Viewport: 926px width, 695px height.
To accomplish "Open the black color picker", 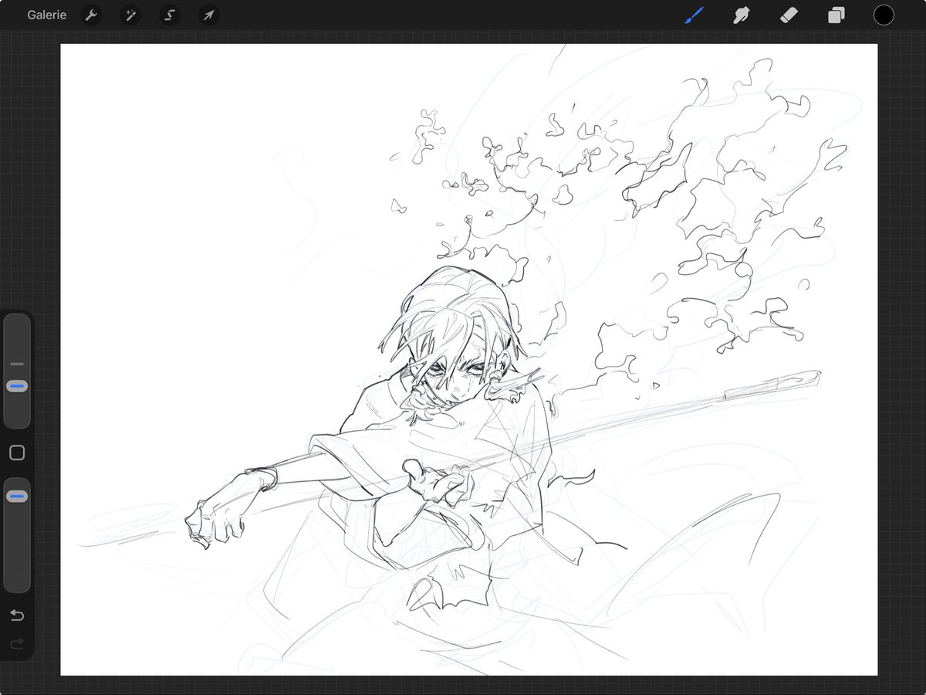I will tap(884, 15).
